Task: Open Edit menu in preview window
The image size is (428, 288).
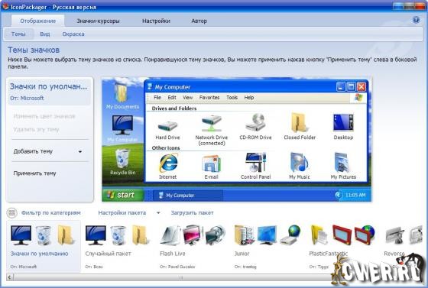Action: click(x=172, y=97)
